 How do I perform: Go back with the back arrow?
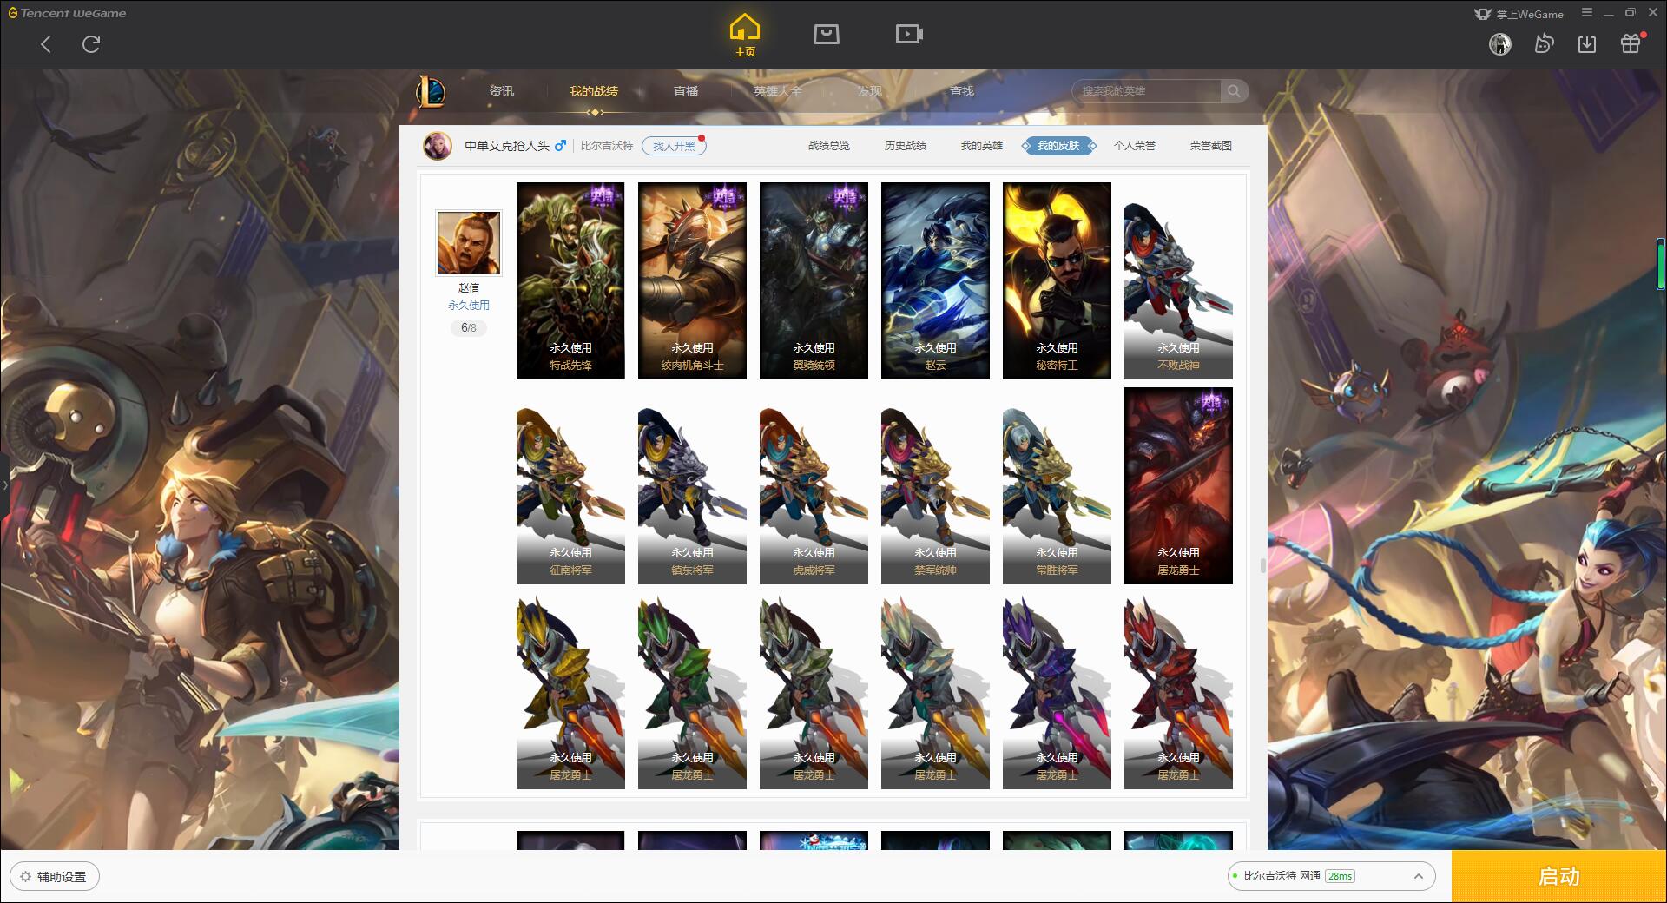tap(46, 44)
